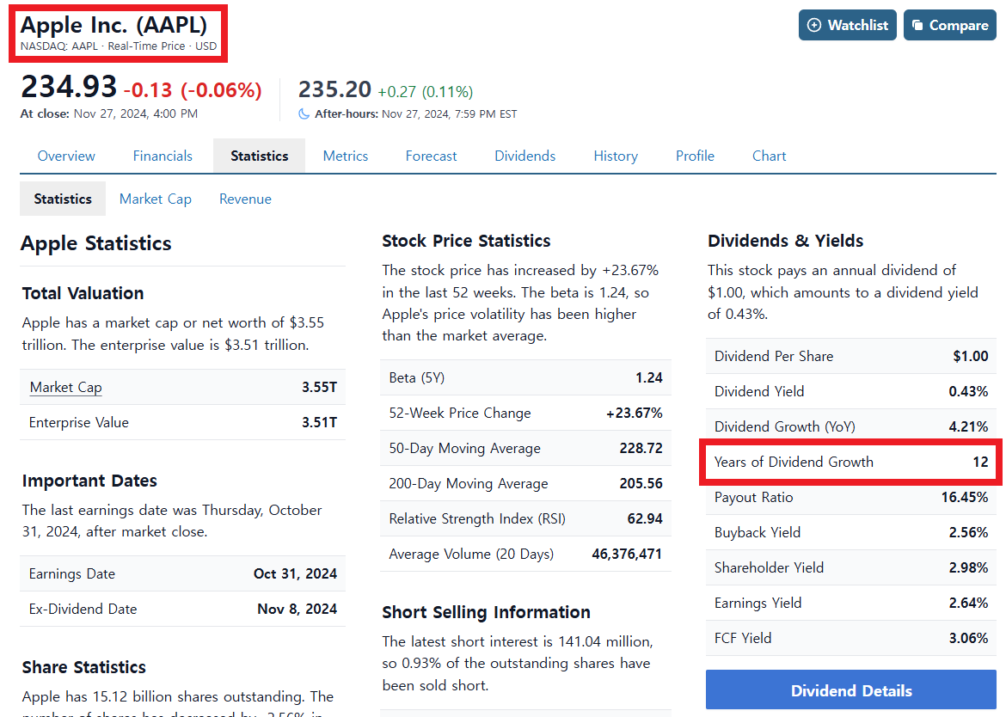Click the 3.51T enterprise value

(319, 423)
